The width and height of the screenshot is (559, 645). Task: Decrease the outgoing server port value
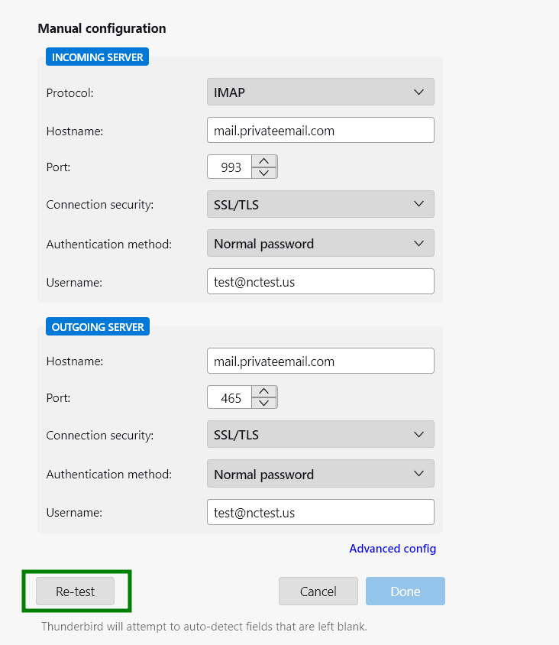[x=264, y=403]
